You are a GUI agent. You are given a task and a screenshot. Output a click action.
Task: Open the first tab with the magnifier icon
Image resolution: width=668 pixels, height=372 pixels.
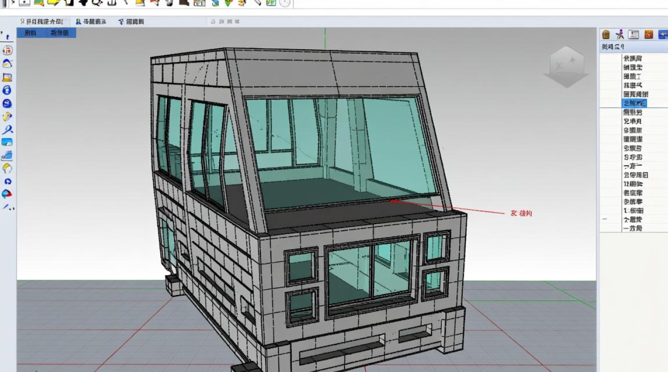tap(41, 21)
